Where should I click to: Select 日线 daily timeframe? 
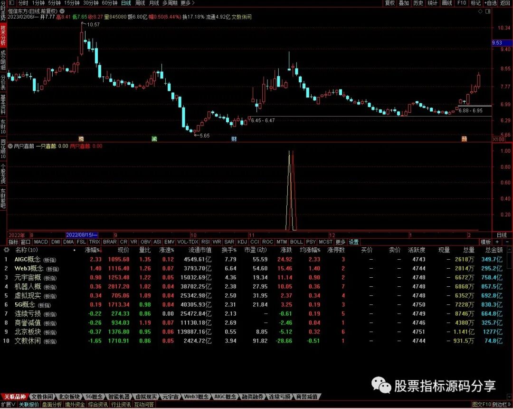click(x=126, y=3)
